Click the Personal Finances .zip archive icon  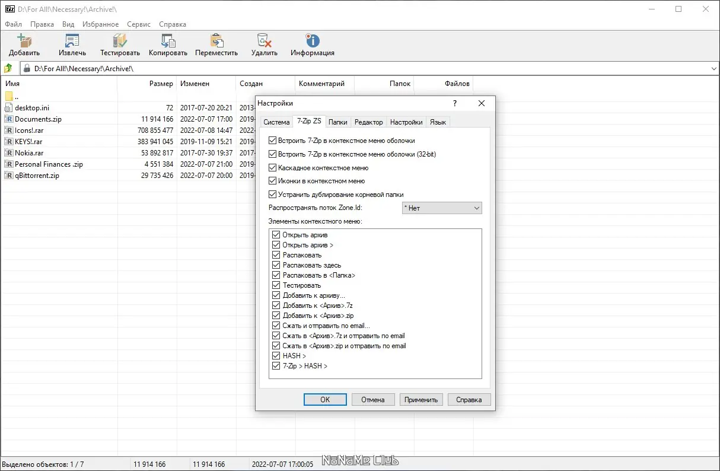(9, 164)
